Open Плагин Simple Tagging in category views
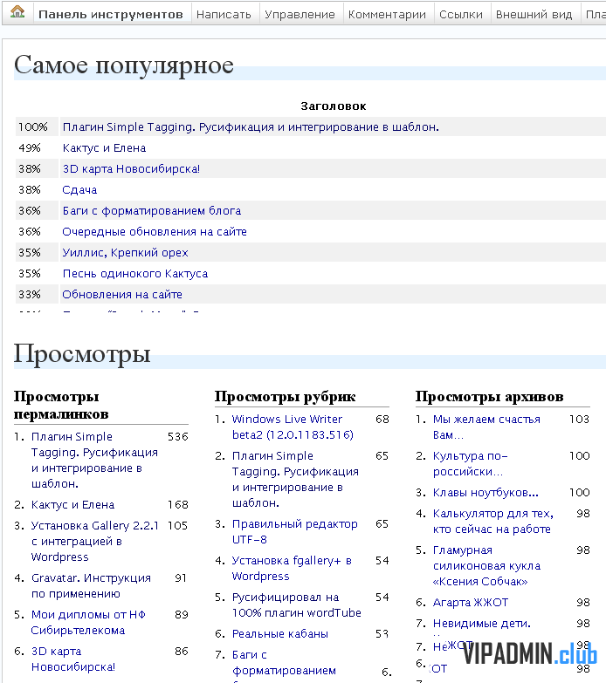 click(x=295, y=480)
